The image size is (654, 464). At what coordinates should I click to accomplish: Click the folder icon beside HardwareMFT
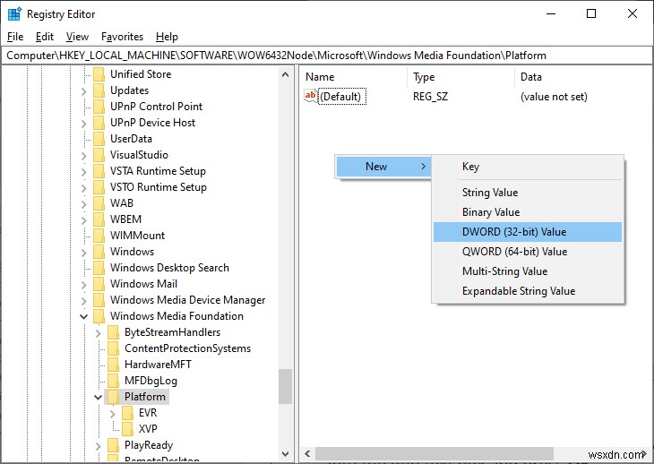113,365
